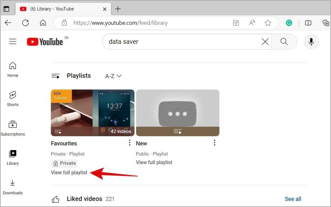Expand the A-Z sort dropdown
331x207 pixels.
point(113,76)
